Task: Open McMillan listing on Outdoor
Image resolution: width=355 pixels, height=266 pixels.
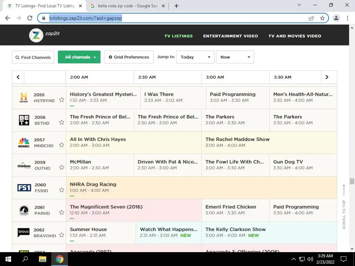Action: coord(100,165)
